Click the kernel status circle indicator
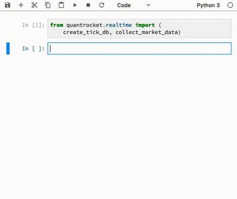This screenshot has height=199, width=237. pos(230,5)
